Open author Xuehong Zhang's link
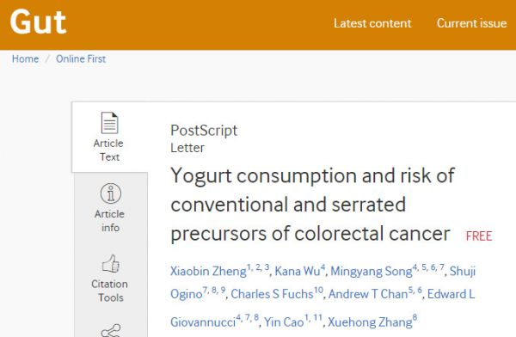The image size is (516, 337). point(370,322)
